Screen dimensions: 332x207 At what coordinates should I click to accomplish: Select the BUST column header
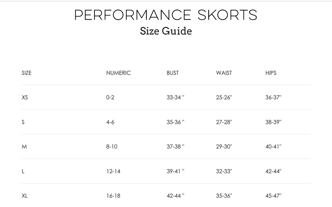173,73
